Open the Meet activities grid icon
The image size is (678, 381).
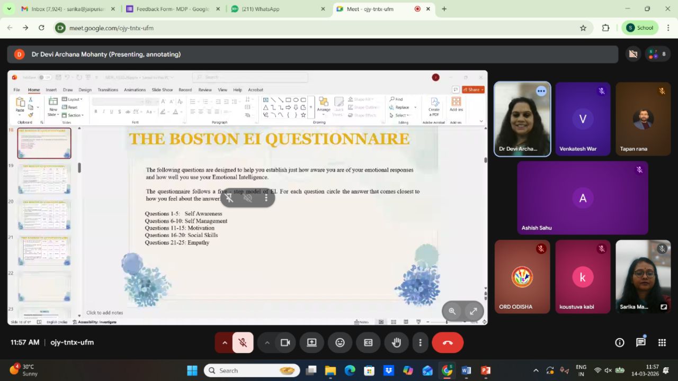click(662, 343)
